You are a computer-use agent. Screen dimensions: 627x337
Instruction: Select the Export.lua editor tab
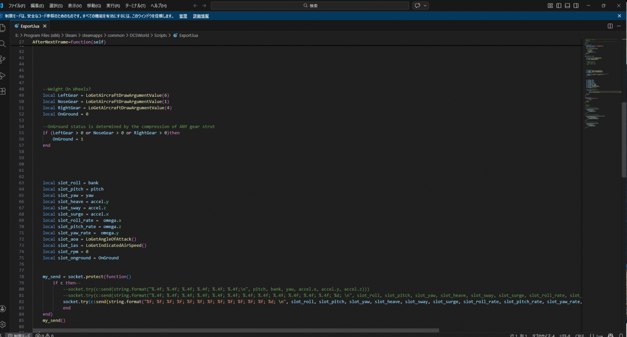point(30,26)
